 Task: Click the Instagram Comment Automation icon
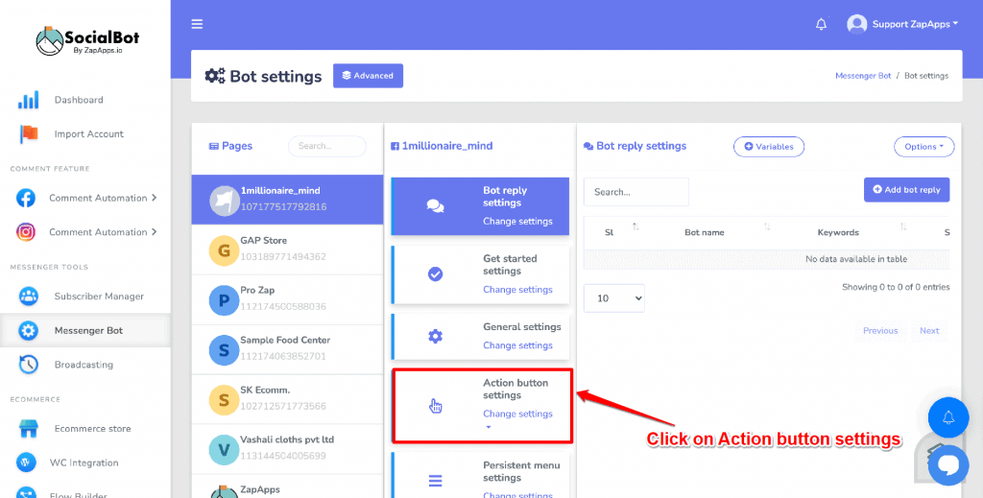(x=26, y=232)
